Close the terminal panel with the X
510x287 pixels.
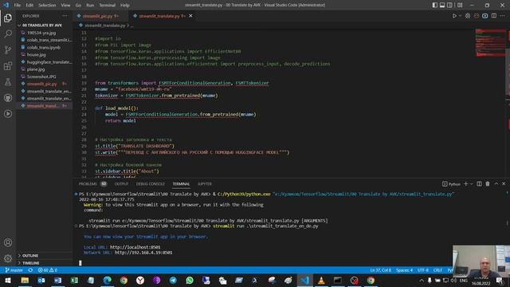(x=504, y=184)
